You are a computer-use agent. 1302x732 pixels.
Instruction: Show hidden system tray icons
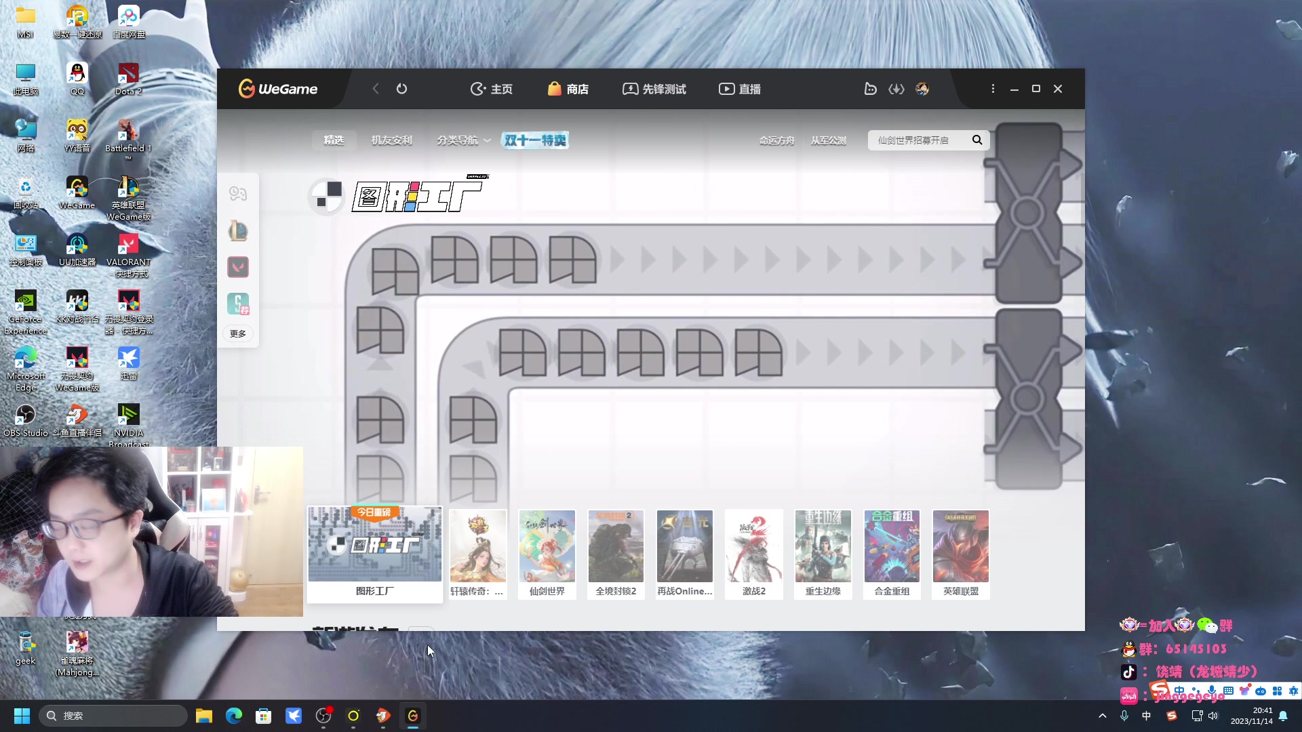pyautogui.click(x=1103, y=716)
